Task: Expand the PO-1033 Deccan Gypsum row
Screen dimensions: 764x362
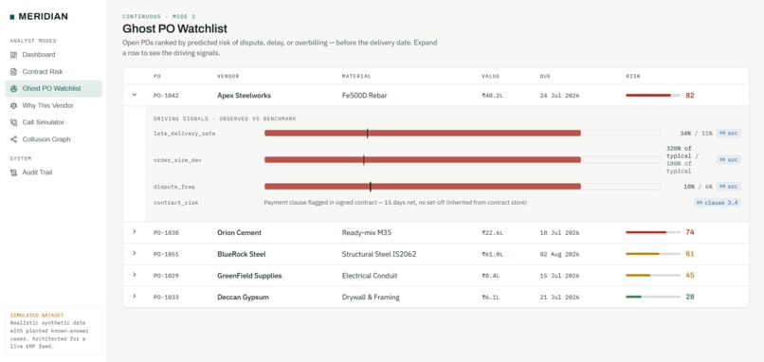Action: point(135,297)
